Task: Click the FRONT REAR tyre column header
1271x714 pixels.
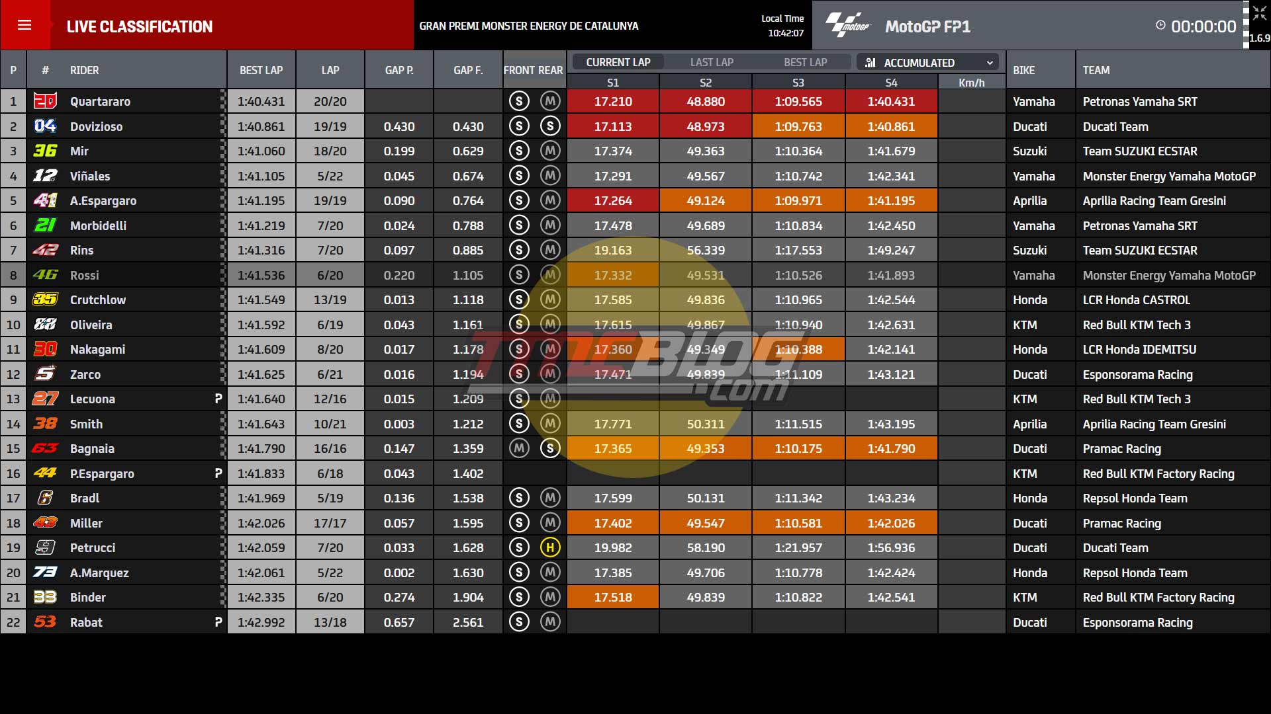Action: point(534,70)
